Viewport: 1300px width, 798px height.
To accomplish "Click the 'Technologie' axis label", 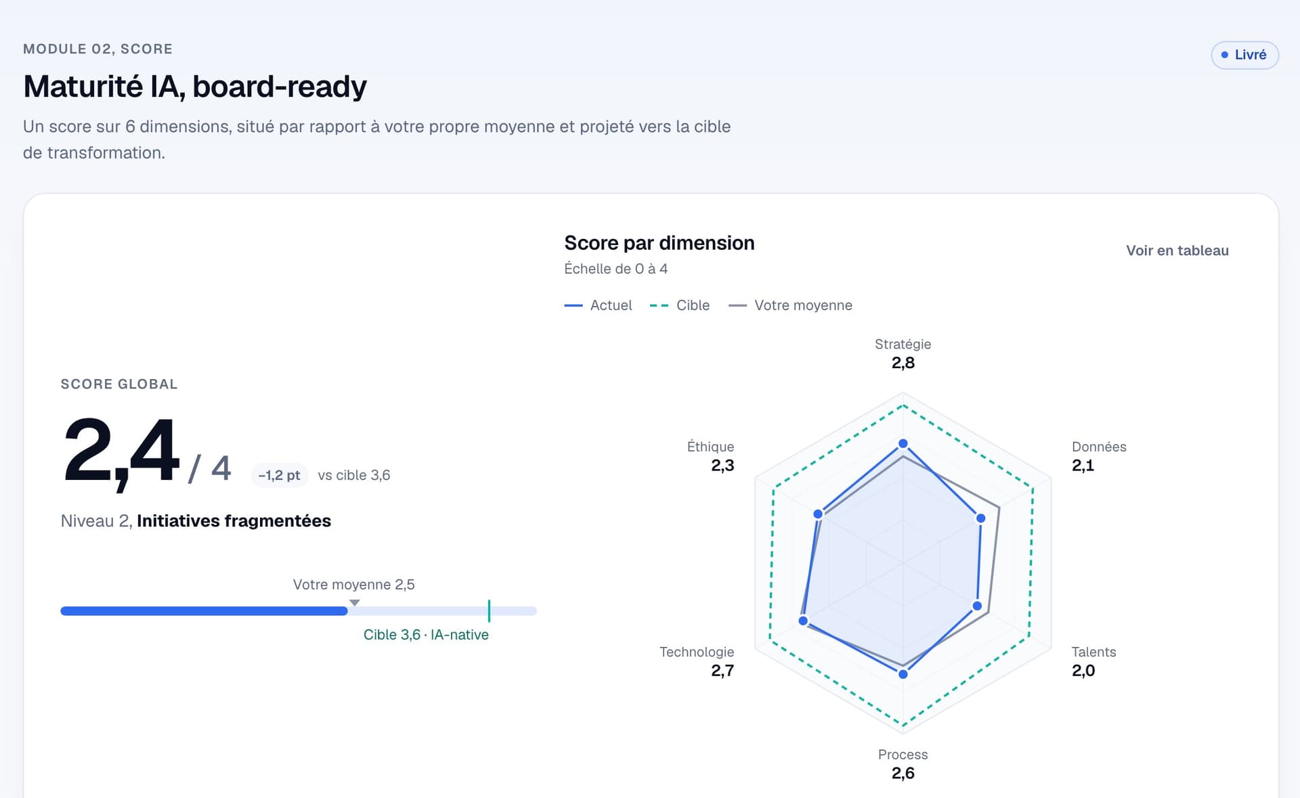I will click(x=697, y=652).
